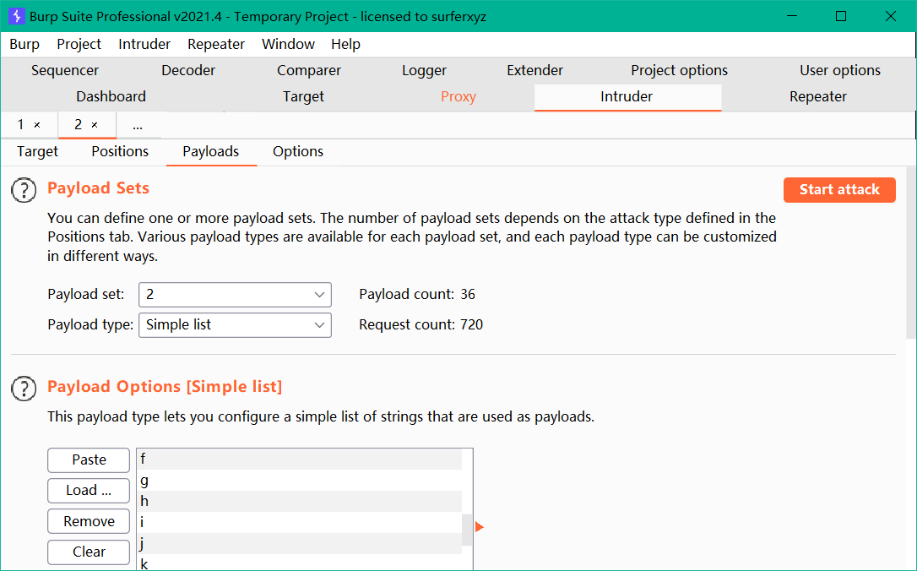This screenshot has height=571, width=917.
Task: Open the Payload set dropdown
Action: tap(235, 294)
